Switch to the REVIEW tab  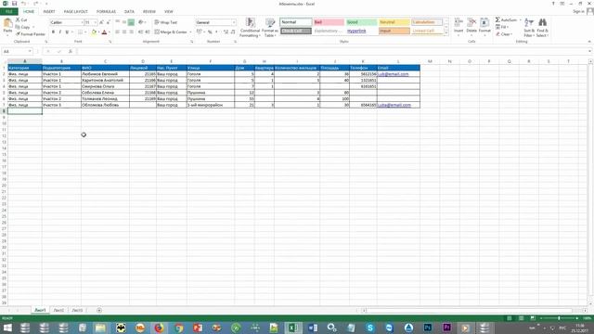149,12
